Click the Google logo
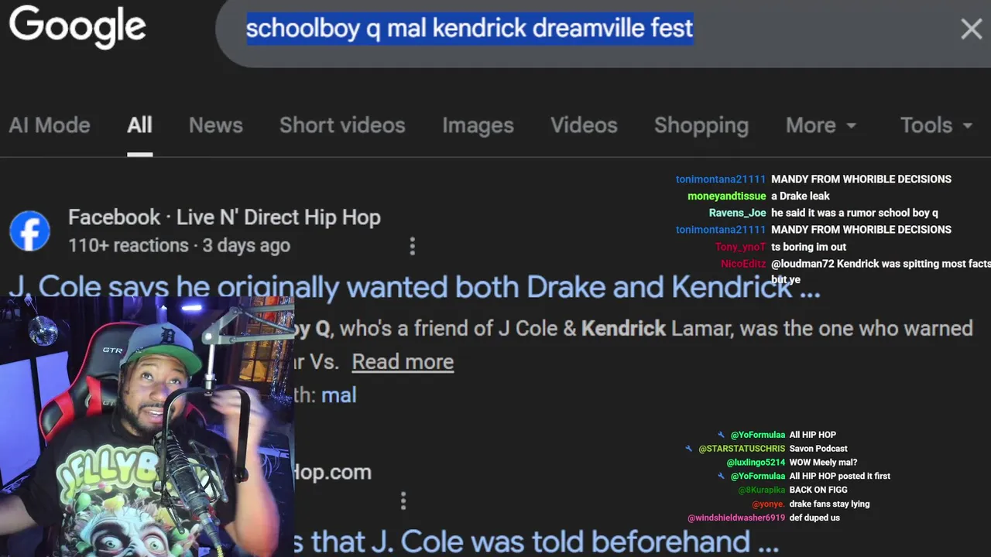Image resolution: width=991 pixels, height=557 pixels. pyautogui.click(x=77, y=28)
